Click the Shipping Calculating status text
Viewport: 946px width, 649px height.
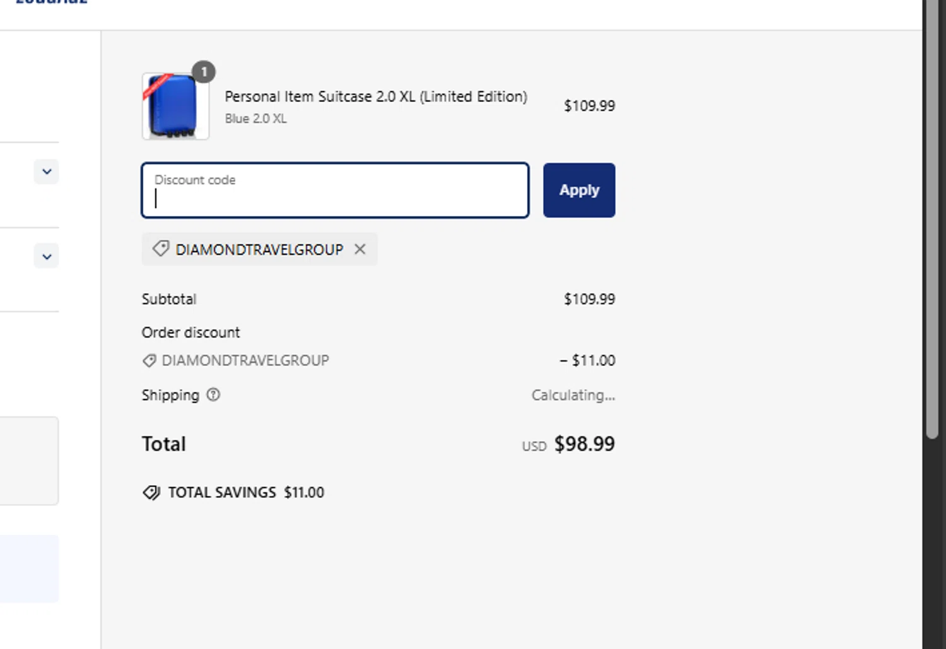pos(573,395)
